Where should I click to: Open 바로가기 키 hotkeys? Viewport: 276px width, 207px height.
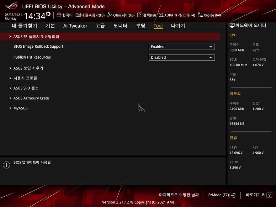click(259, 195)
